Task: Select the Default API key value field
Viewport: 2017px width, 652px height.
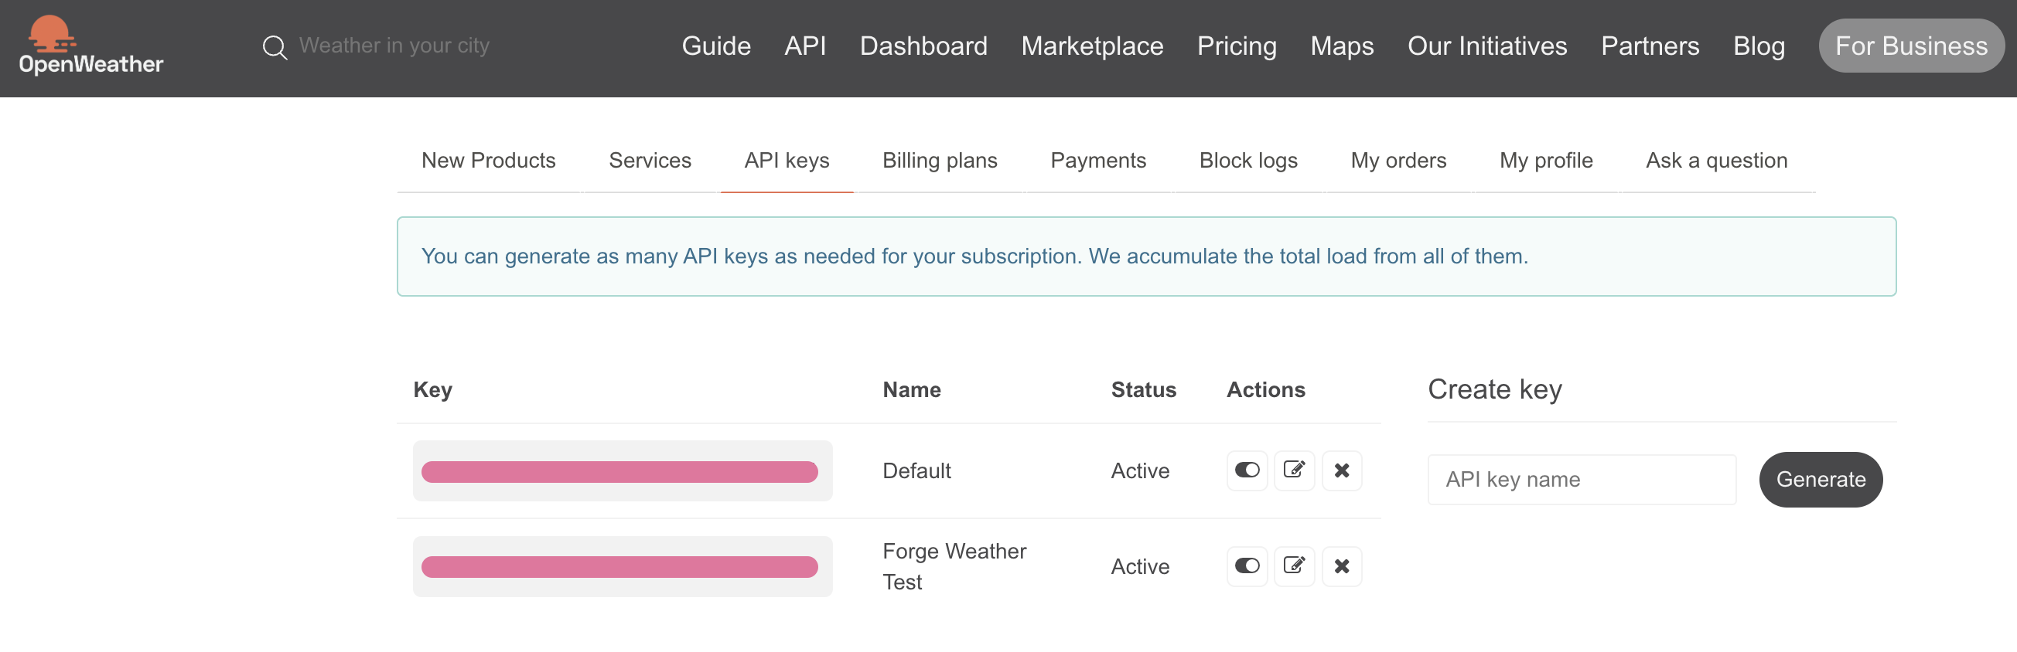Action: (622, 471)
